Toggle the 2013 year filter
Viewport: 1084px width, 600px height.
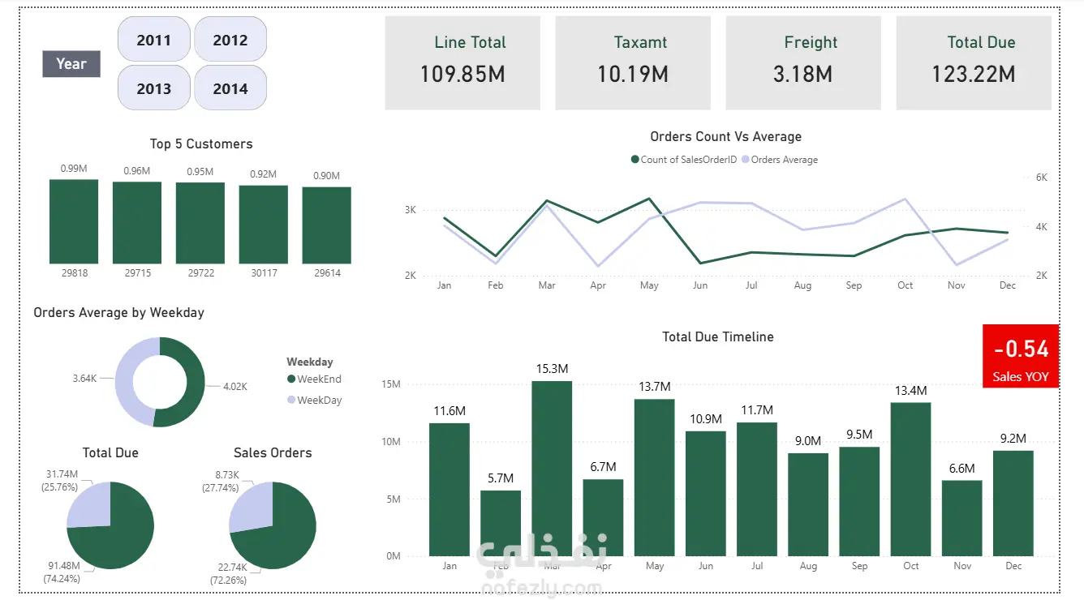click(x=154, y=88)
